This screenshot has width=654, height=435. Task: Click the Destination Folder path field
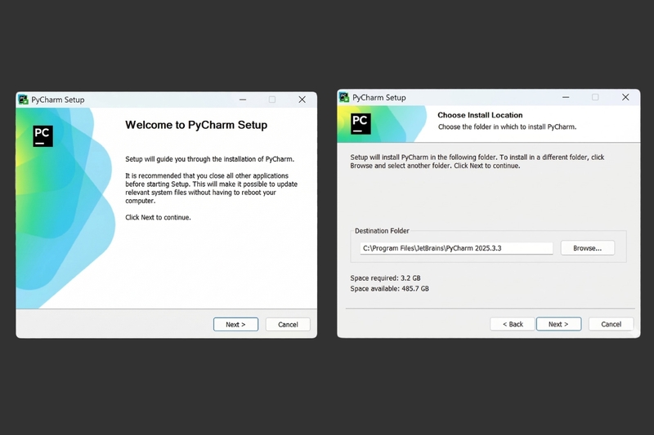[x=456, y=248]
